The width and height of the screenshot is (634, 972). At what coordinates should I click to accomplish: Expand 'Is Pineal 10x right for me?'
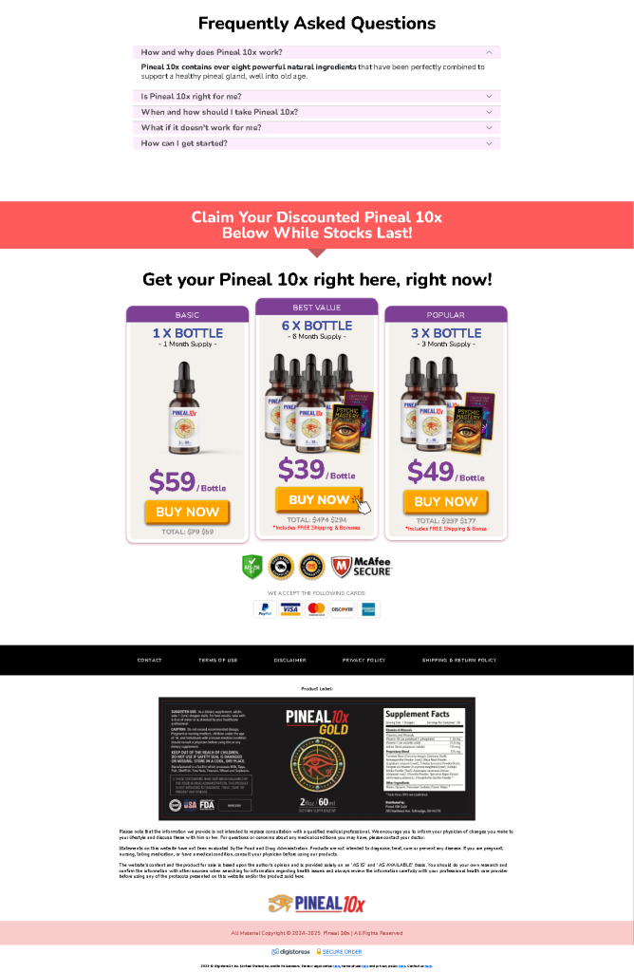coord(317,96)
